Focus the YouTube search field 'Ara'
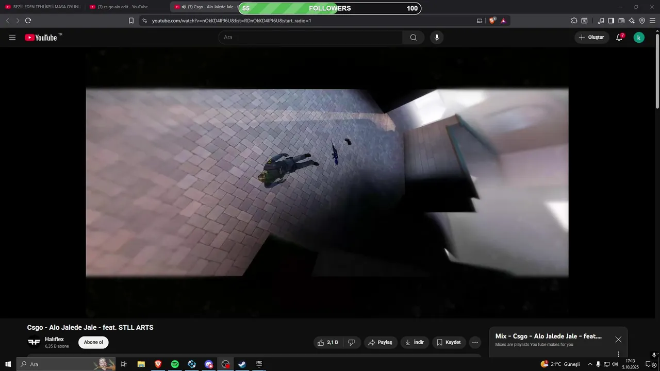The image size is (660, 371). point(310,38)
